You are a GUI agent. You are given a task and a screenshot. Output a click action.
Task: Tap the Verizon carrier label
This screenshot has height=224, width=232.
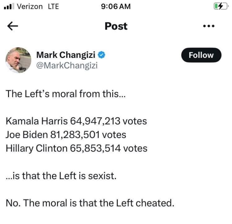30,6
